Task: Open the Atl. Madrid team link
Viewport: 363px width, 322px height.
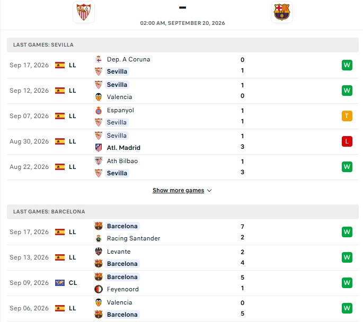Action: pyautogui.click(x=123, y=148)
